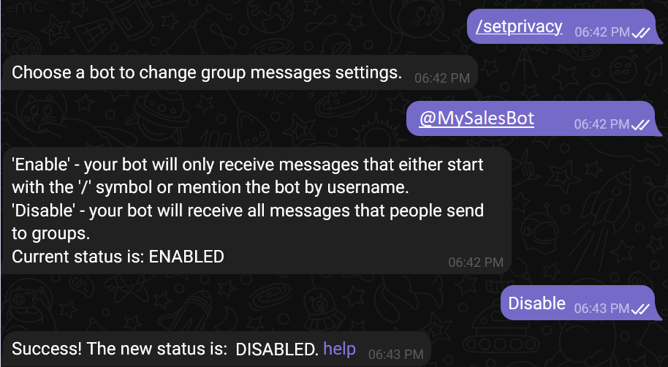Click the line starting with 'Enable' explanation

[x=248, y=162]
